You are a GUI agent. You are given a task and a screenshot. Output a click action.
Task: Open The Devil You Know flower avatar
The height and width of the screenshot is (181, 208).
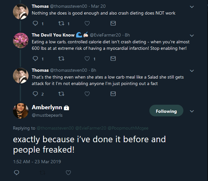click(21, 40)
